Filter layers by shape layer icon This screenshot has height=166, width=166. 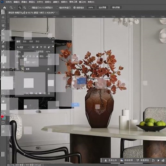coord(45,47)
